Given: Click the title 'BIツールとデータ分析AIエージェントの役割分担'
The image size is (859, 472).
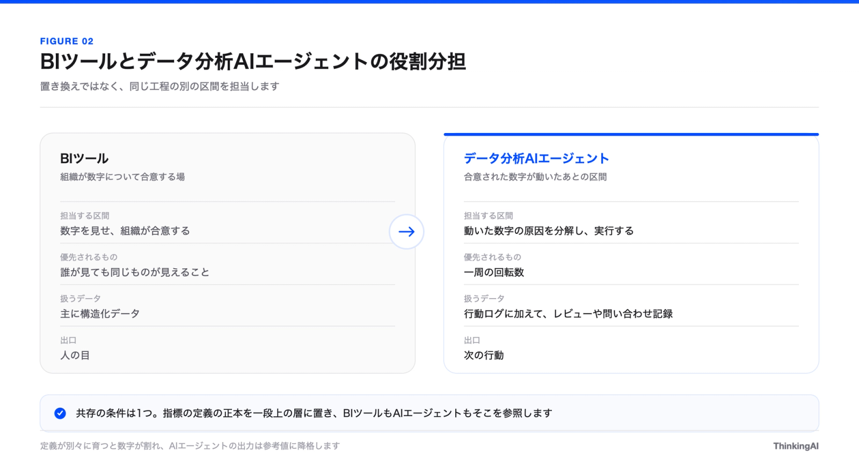Looking at the screenshot, I should 253,62.
